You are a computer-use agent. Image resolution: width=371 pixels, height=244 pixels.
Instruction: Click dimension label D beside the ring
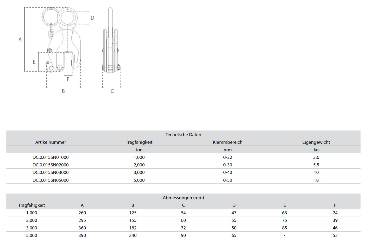click(x=92, y=18)
